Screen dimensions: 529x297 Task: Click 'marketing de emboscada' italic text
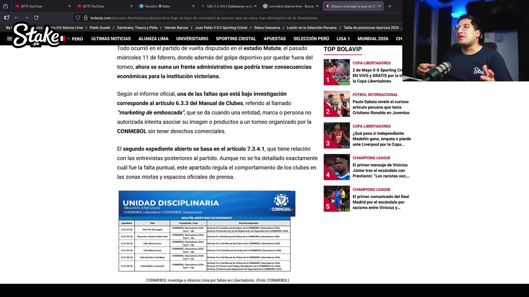[150, 113]
